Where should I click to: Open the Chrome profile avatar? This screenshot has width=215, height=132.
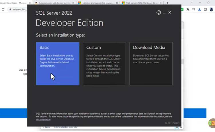click(x=212, y=9)
